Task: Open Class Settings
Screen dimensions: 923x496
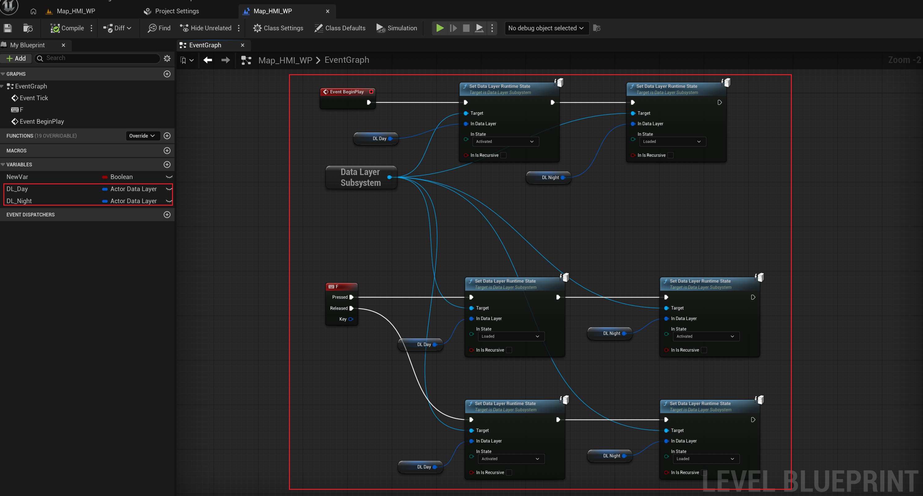Action: tap(278, 28)
